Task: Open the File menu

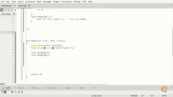Action: coord(2,2)
